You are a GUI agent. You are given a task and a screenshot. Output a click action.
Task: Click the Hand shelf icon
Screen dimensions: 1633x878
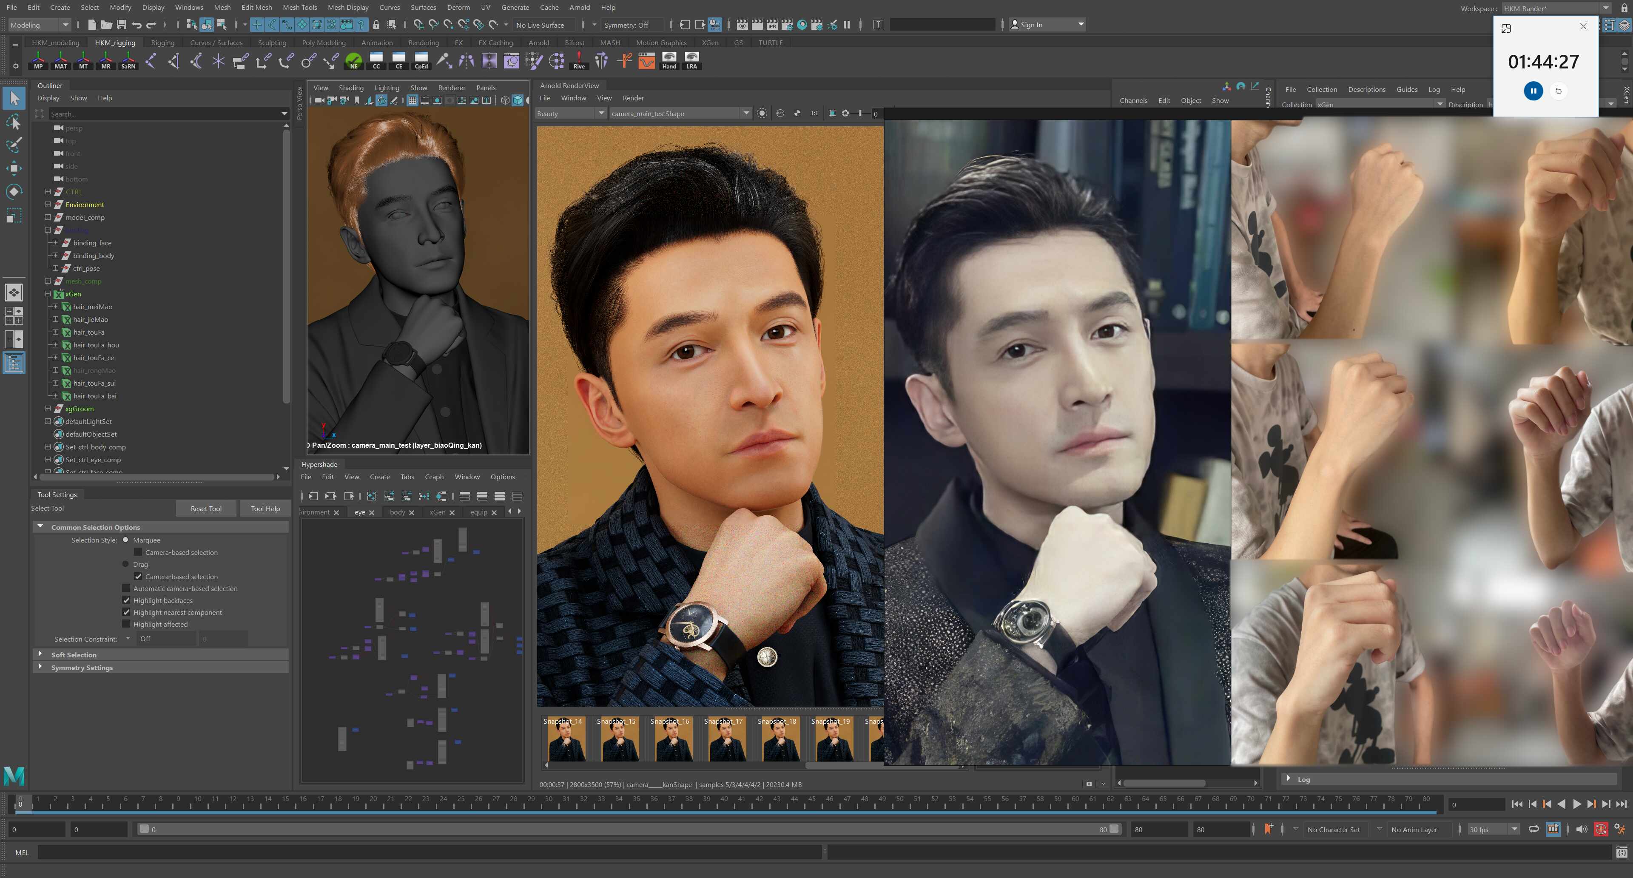click(669, 61)
